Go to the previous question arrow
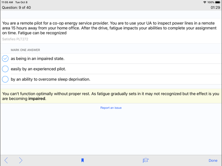222x166 pixels. (6, 160)
